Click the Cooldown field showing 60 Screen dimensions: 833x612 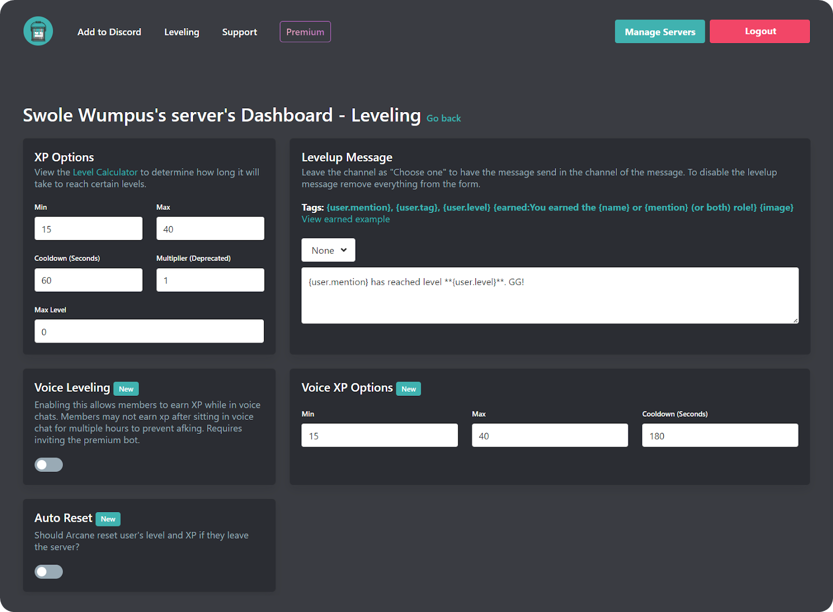pyautogui.click(x=88, y=280)
